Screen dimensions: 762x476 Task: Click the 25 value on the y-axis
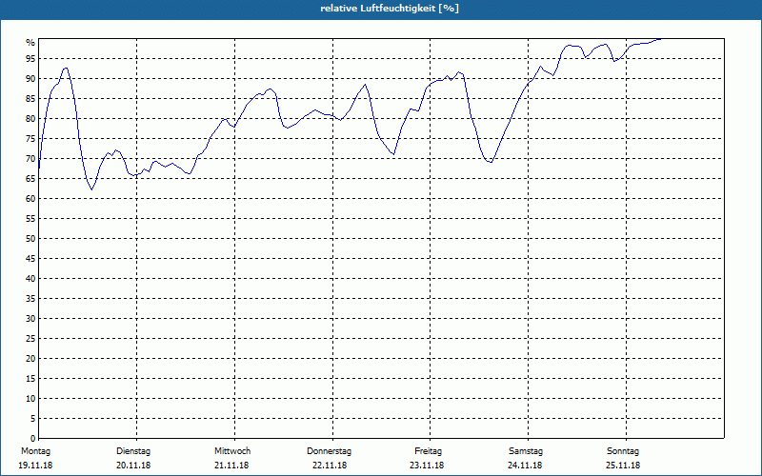click(30, 339)
